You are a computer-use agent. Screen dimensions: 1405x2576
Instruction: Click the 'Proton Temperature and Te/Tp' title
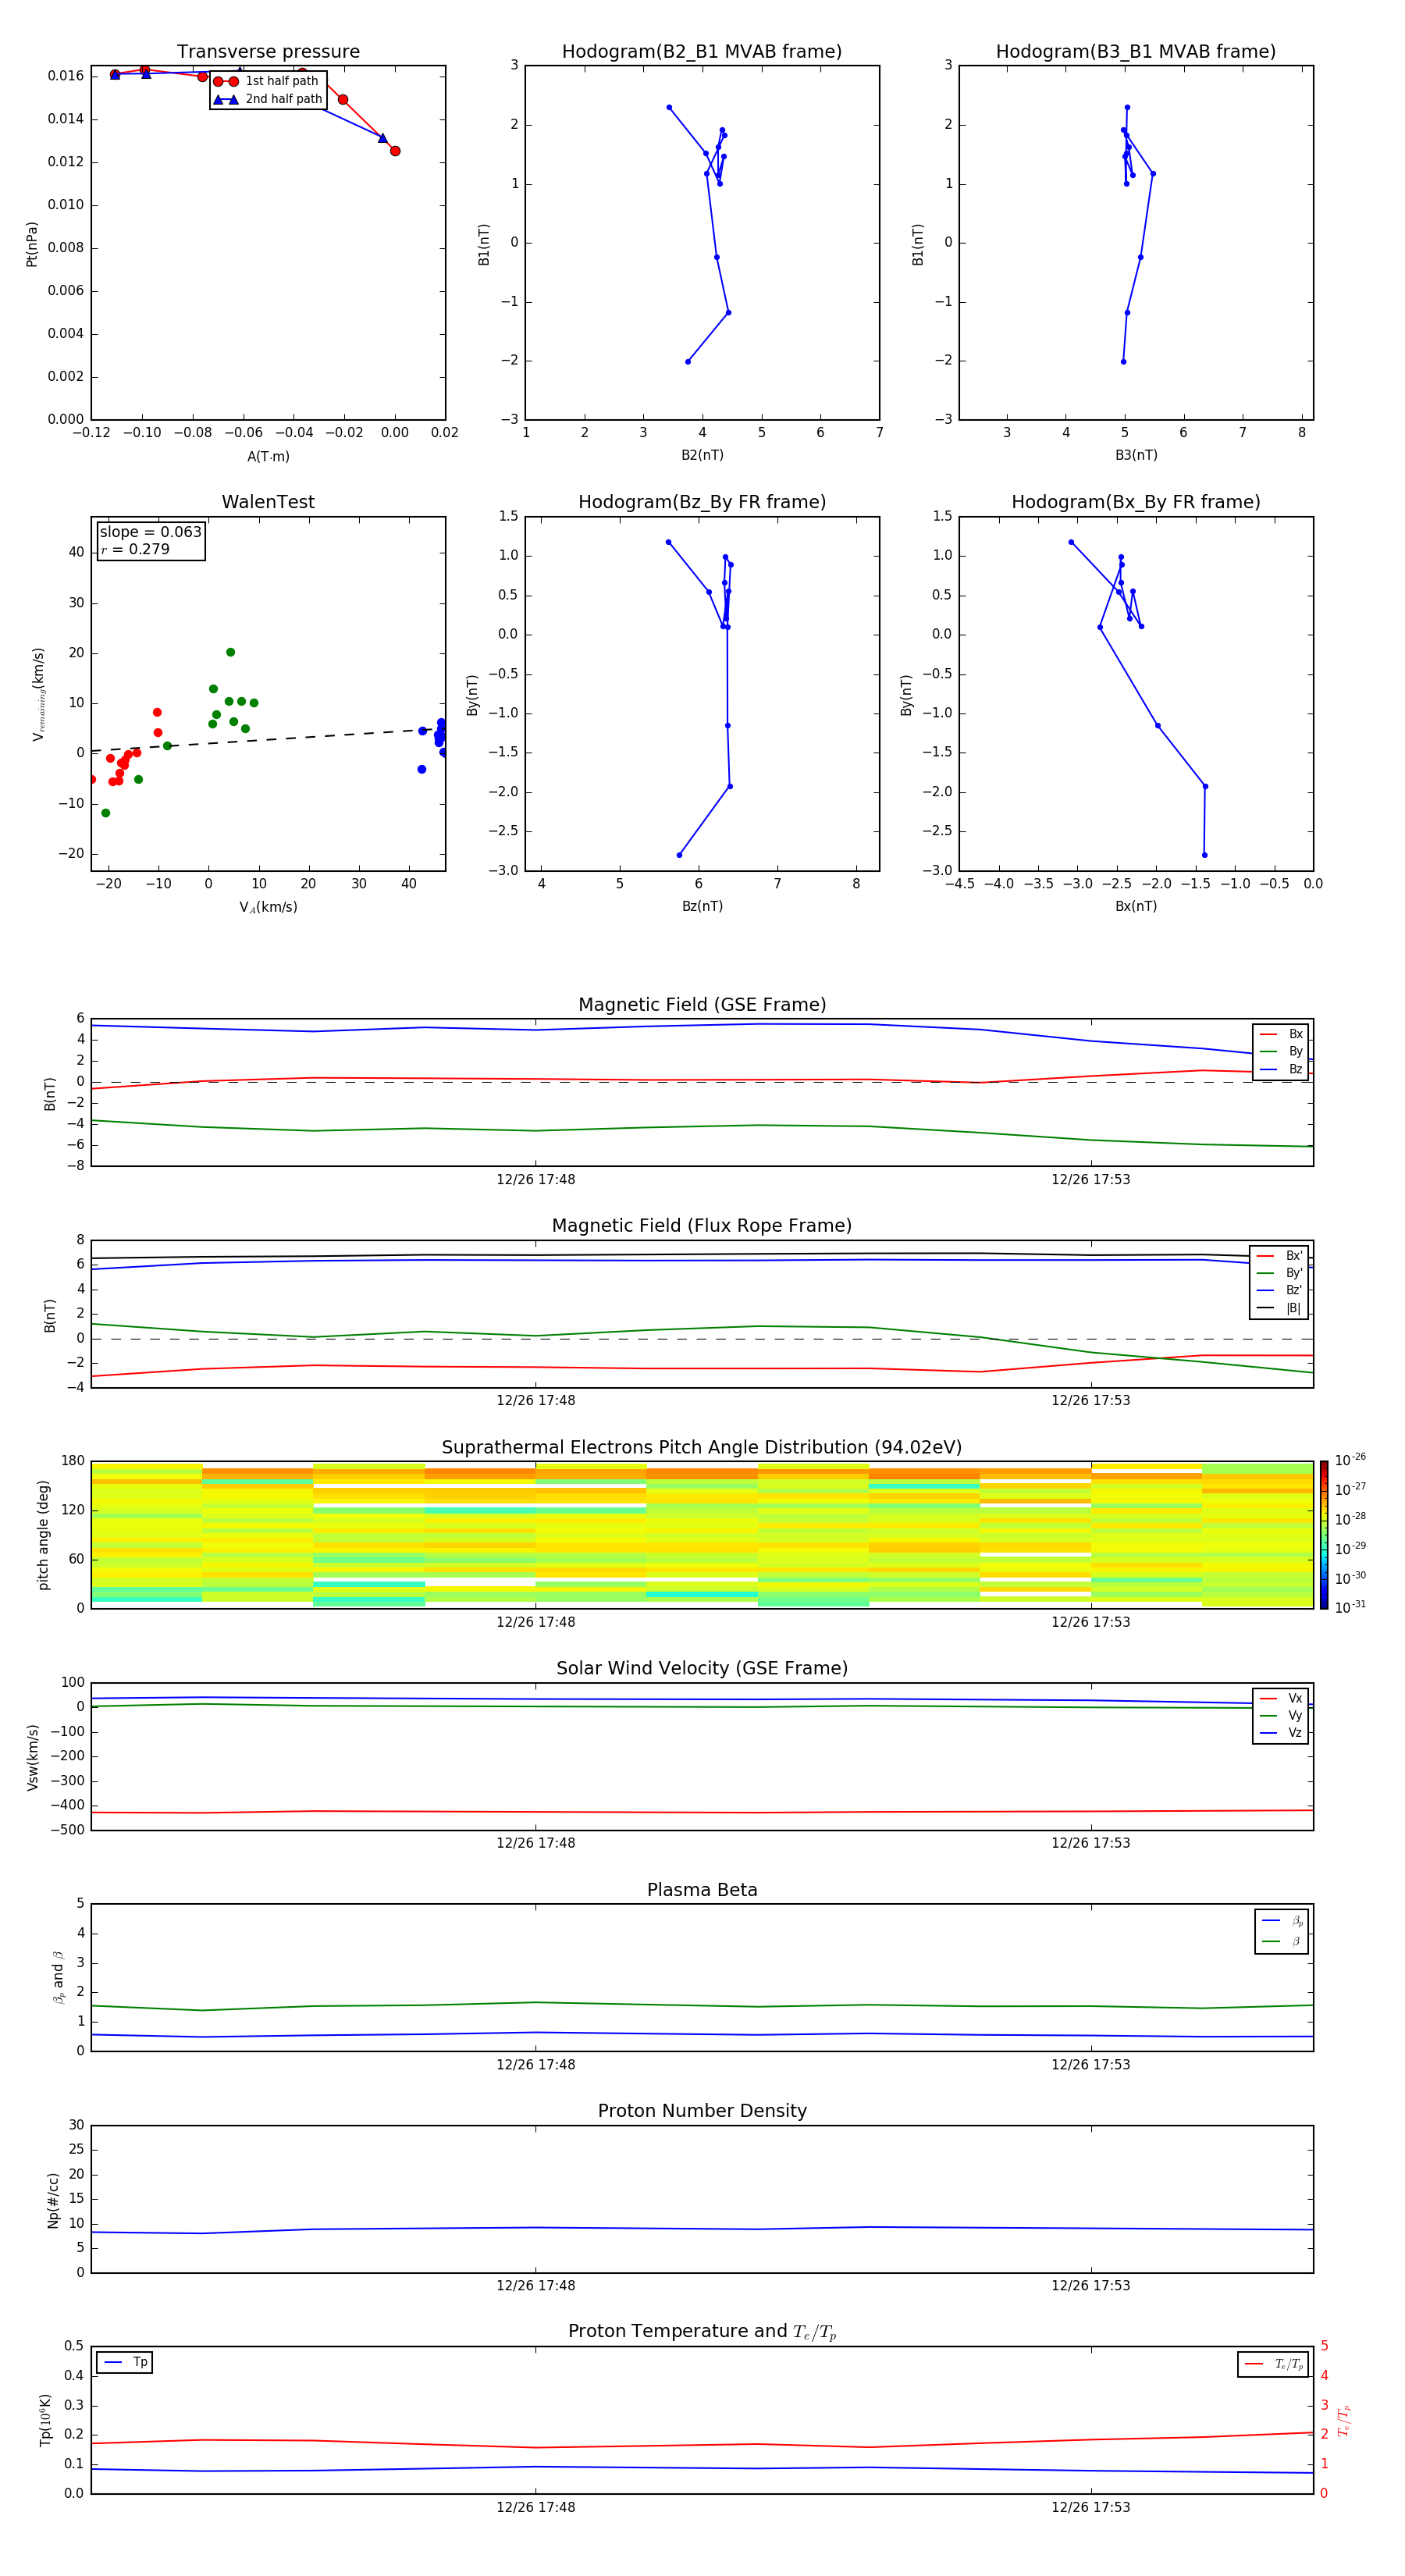702,2331
